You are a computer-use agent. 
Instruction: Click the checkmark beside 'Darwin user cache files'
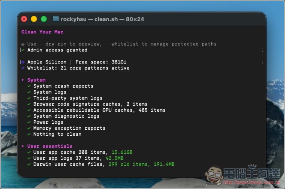point(29,164)
